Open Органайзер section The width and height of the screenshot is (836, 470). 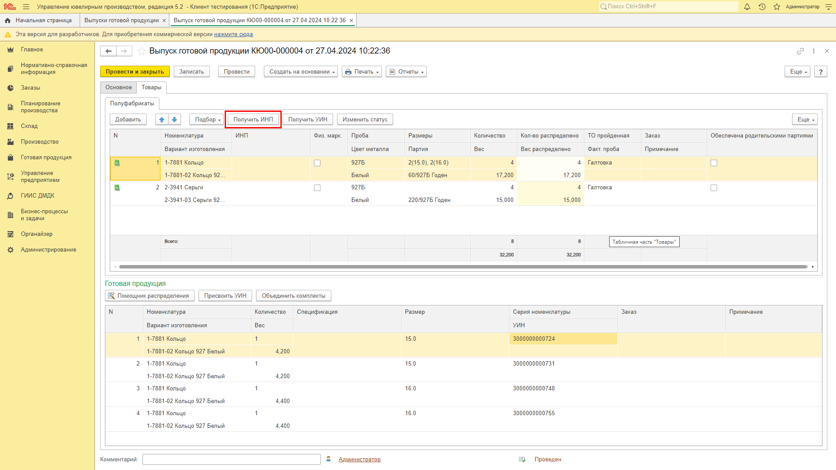pyautogui.click(x=37, y=234)
